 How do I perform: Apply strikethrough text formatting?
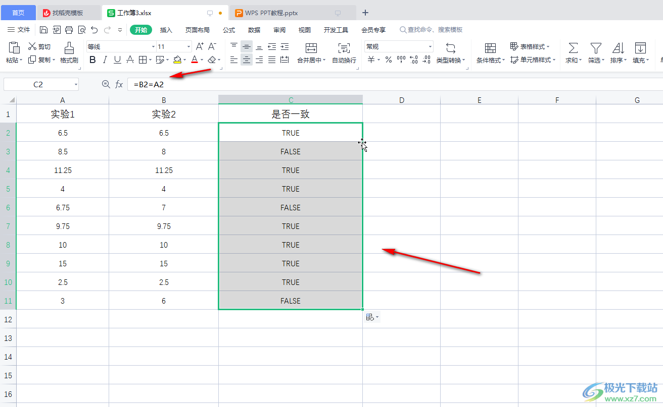pos(130,60)
